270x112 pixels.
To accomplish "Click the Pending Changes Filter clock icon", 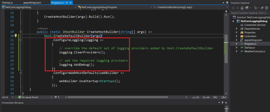I will coord(255,8).
